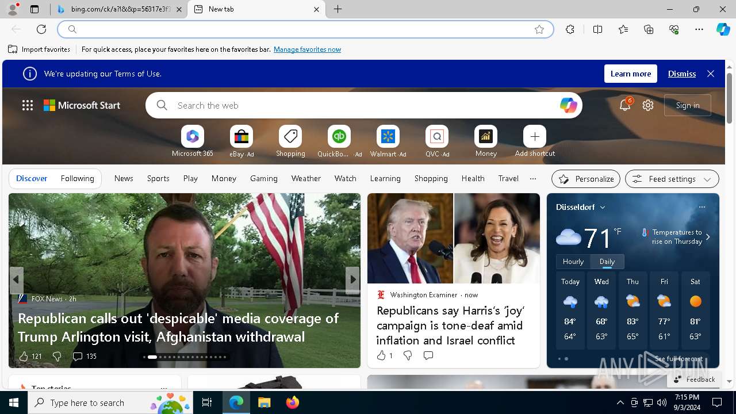Open the Copilot icon in search box
This screenshot has height=414, width=736.
(x=568, y=105)
